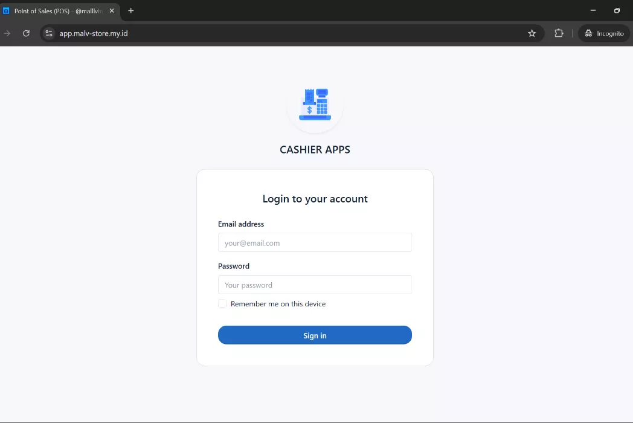Open the Extensions puzzle icon

coord(559,33)
